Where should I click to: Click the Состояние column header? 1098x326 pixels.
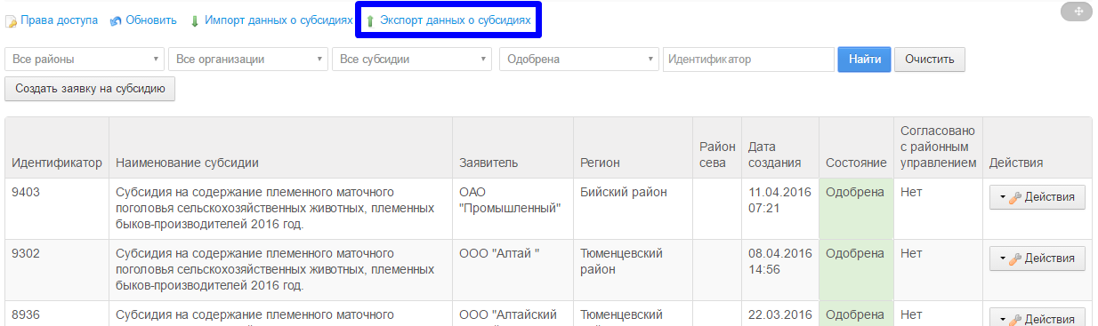click(x=856, y=163)
